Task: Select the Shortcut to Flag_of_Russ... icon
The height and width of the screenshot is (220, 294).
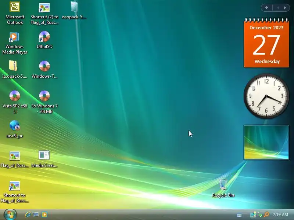Action: point(15,192)
